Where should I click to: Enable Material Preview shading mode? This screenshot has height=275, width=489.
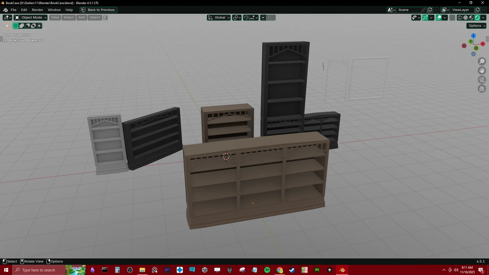point(472,18)
